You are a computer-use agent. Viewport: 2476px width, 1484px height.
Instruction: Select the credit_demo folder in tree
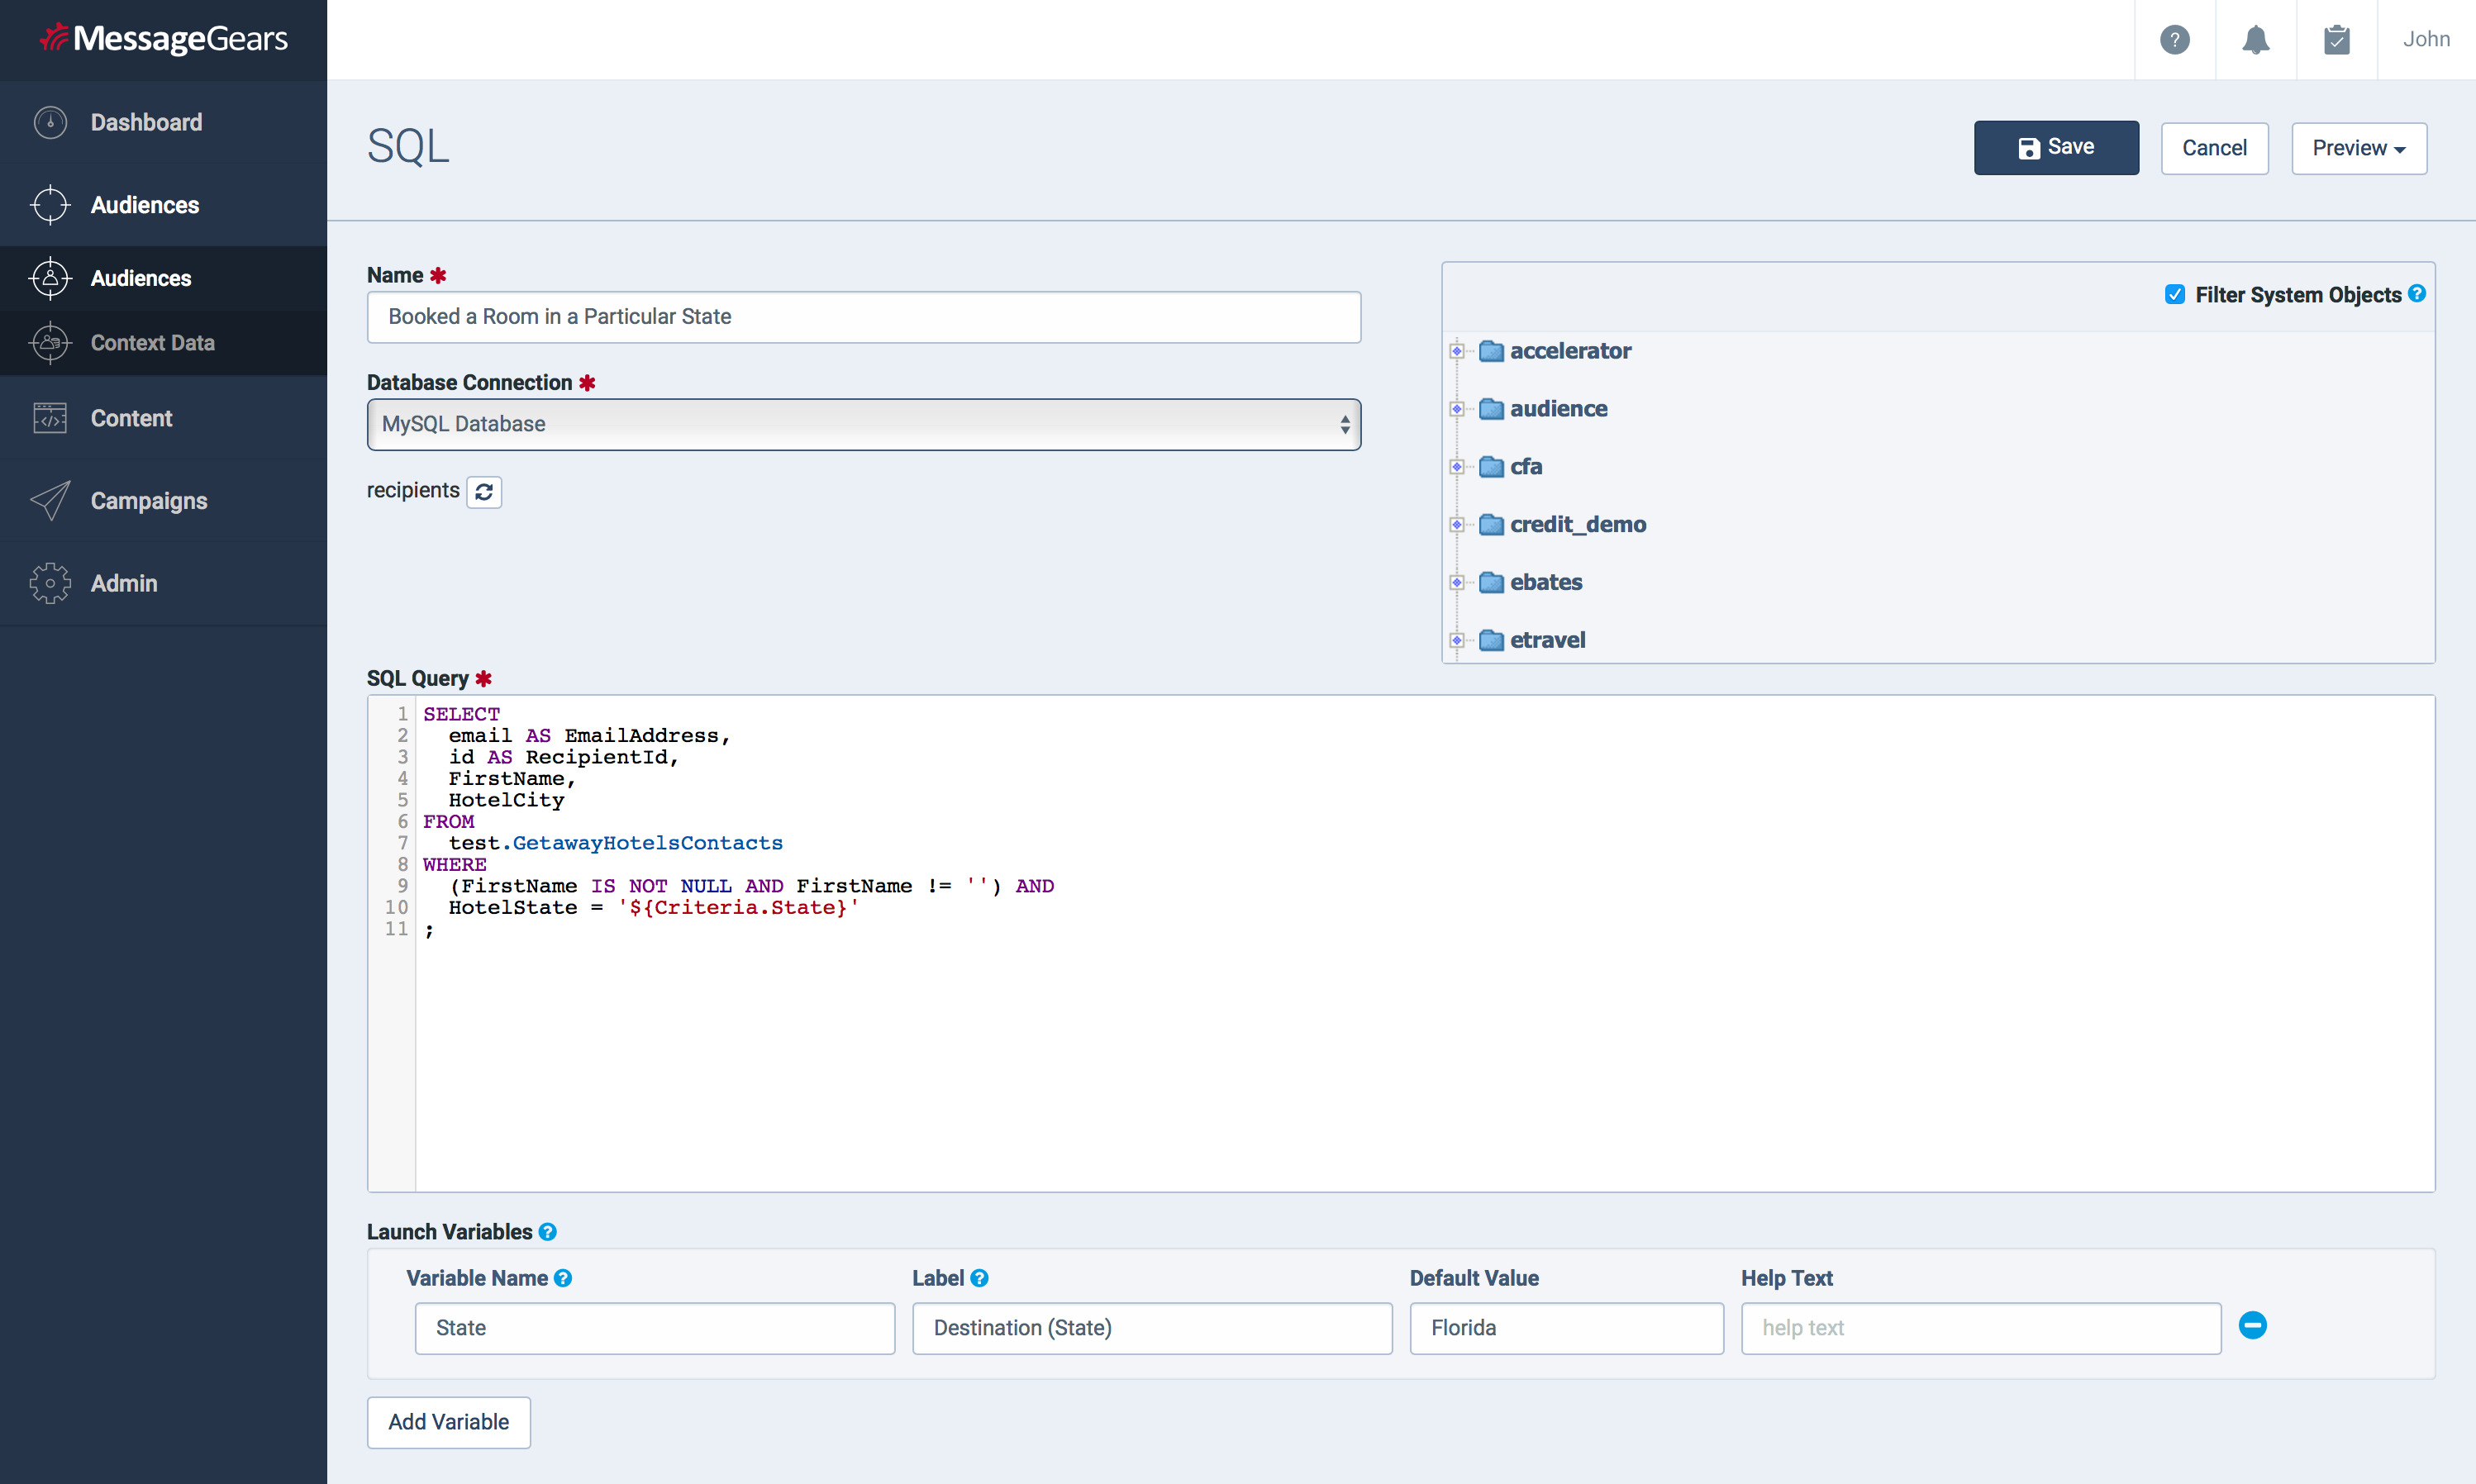click(1577, 524)
